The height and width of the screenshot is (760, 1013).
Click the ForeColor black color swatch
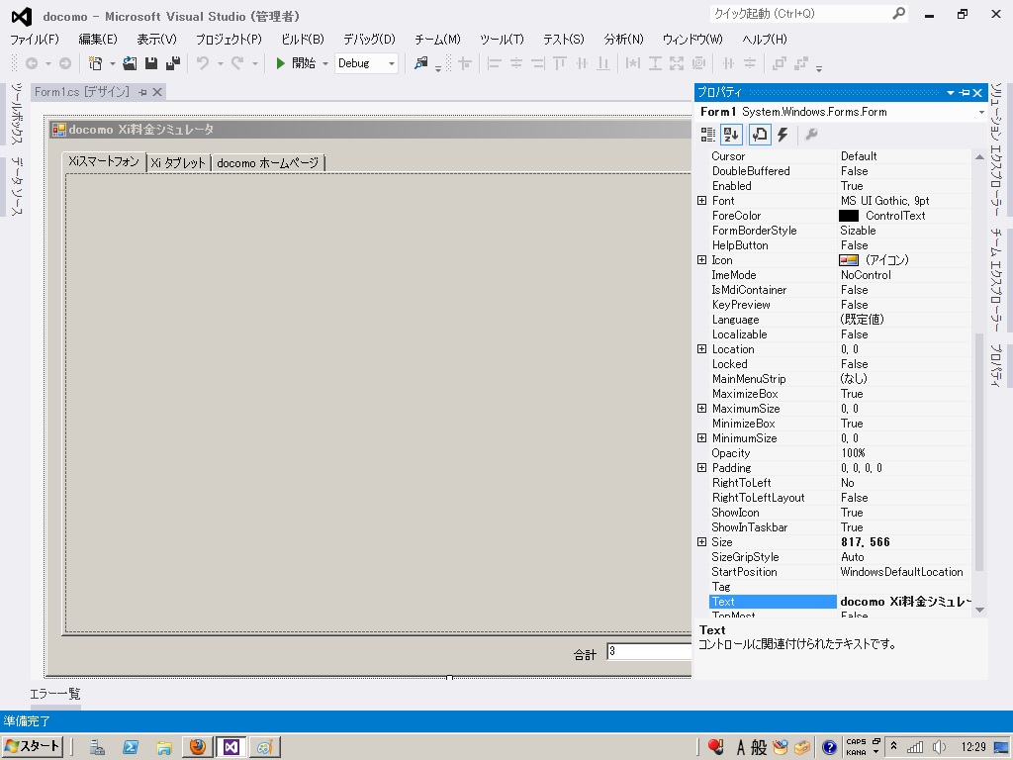tap(849, 216)
